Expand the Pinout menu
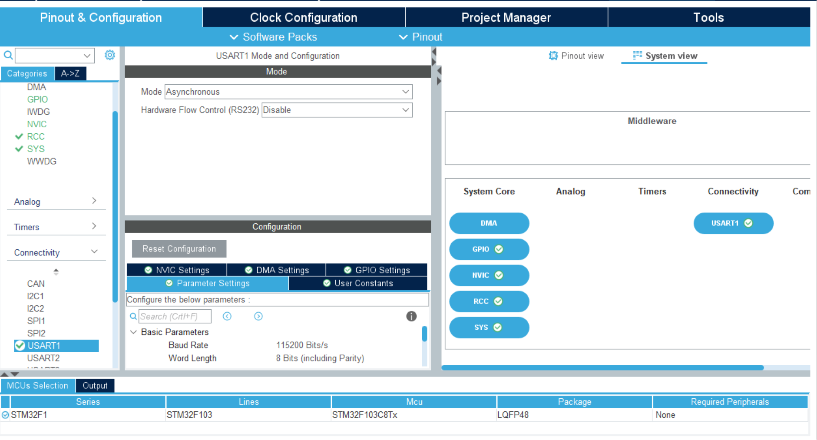The height and width of the screenshot is (440, 817). point(420,37)
